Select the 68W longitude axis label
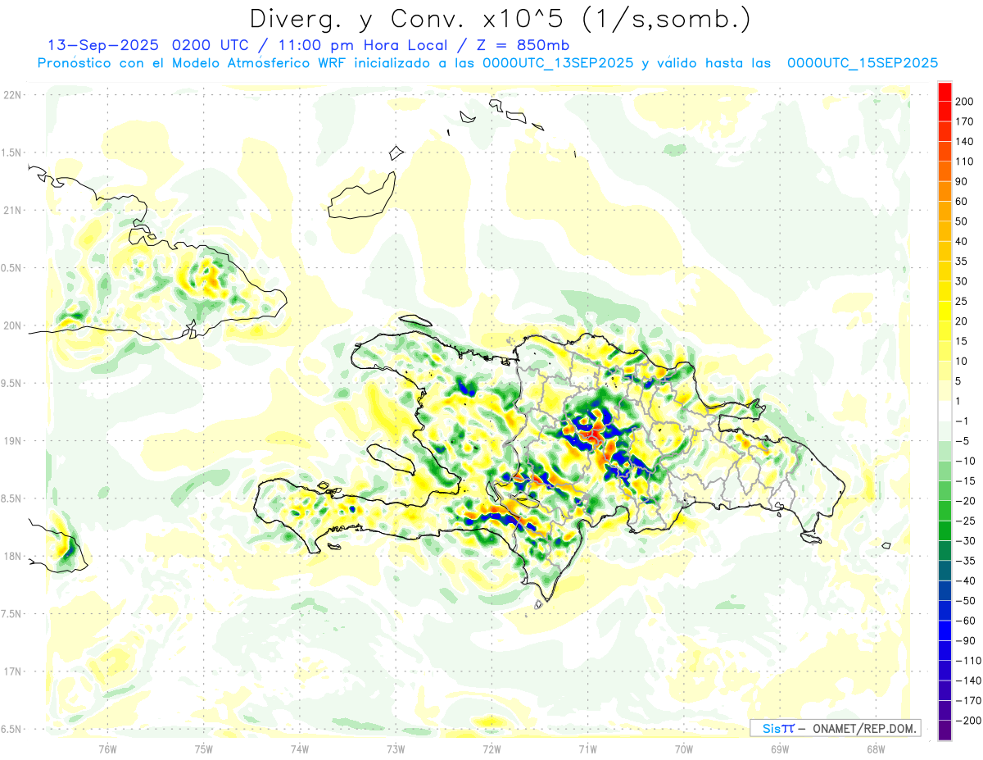Image resolution: width=983 pixels, height=760 pixels. tap(875, 749)
